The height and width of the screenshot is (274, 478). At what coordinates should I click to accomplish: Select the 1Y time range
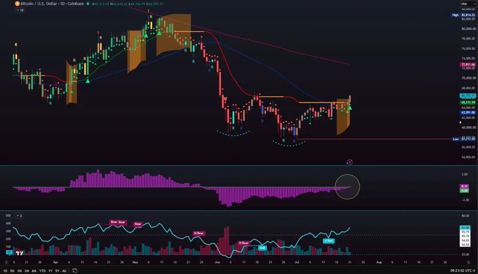click(50, 270)
